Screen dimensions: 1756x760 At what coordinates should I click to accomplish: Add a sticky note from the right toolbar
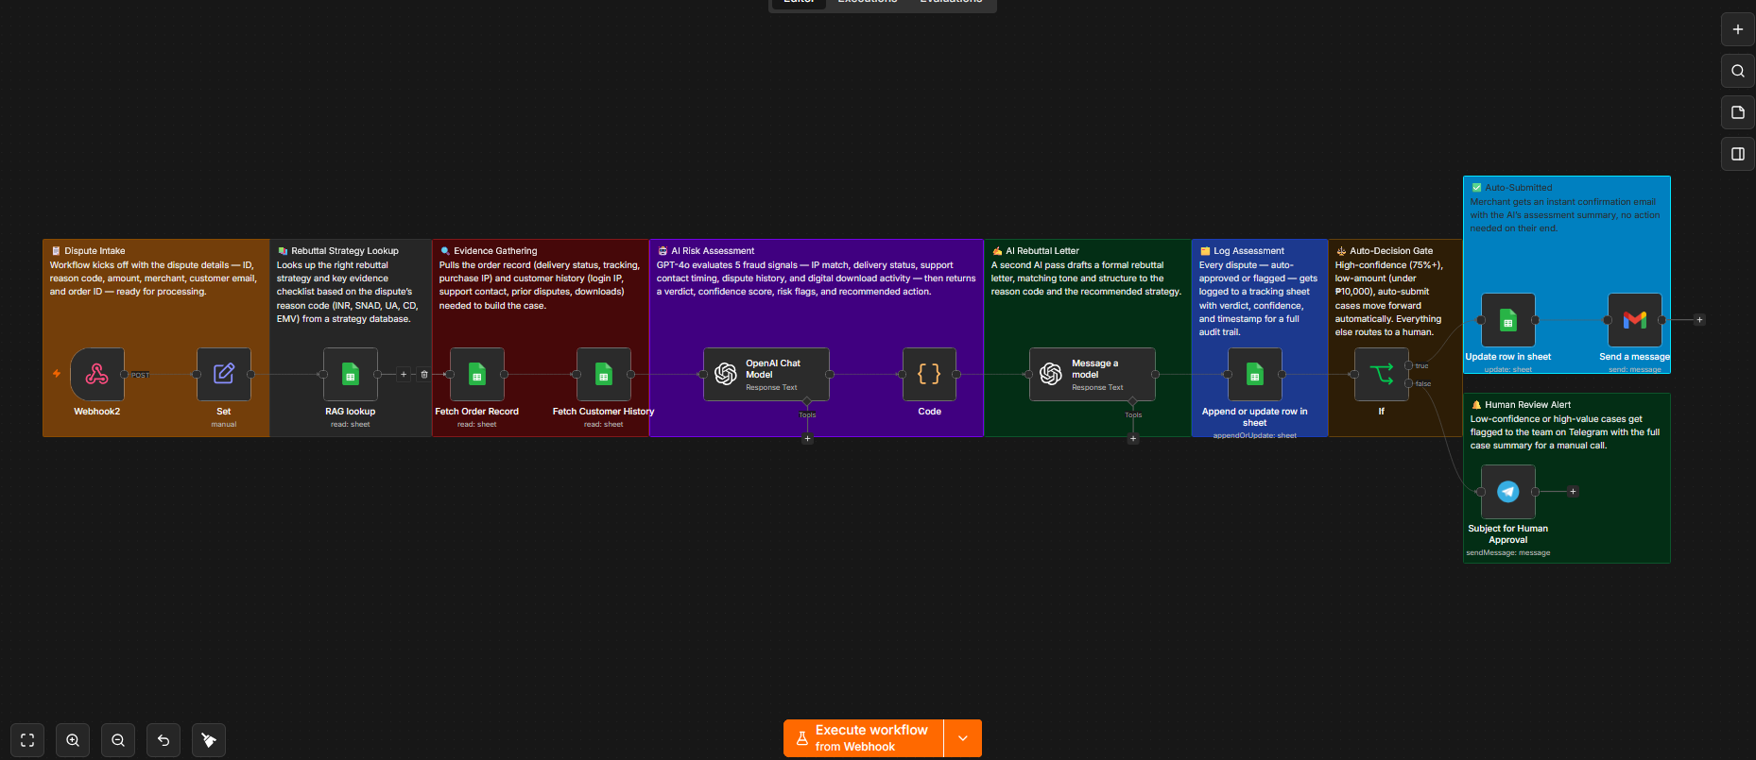tap(1738, 112)
